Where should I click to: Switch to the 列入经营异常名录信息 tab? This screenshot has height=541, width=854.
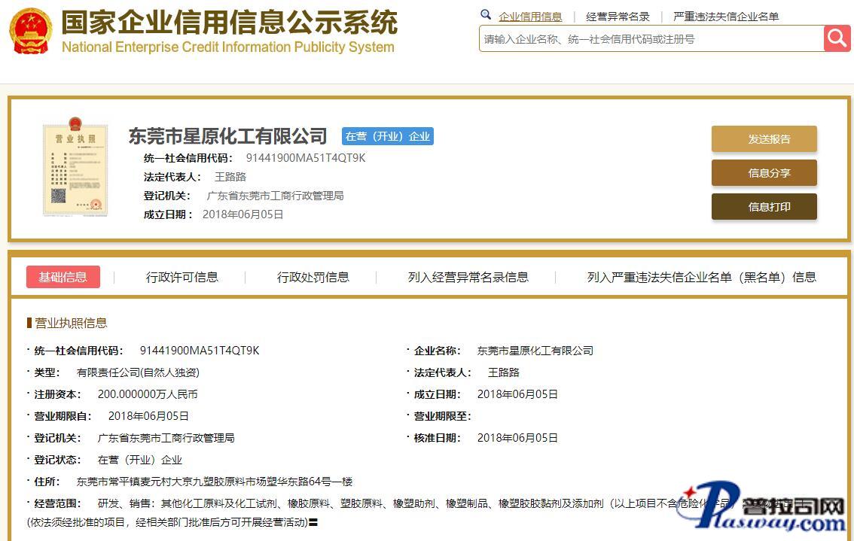(x=468, y=277)
